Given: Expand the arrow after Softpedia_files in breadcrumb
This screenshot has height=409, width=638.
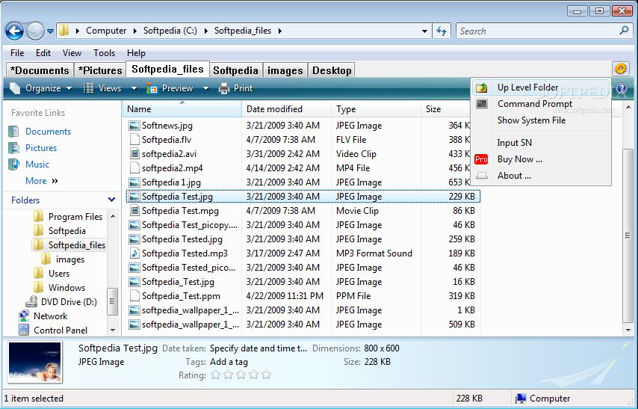Looking at the screenshot, I should (x=280, y=31).
